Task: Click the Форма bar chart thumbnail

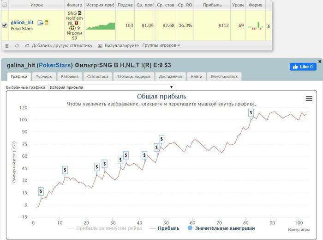Action: point(256,26)
